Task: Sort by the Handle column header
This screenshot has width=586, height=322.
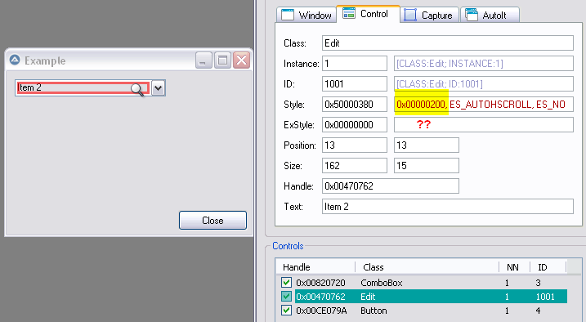Action: [x=315, y=267]
